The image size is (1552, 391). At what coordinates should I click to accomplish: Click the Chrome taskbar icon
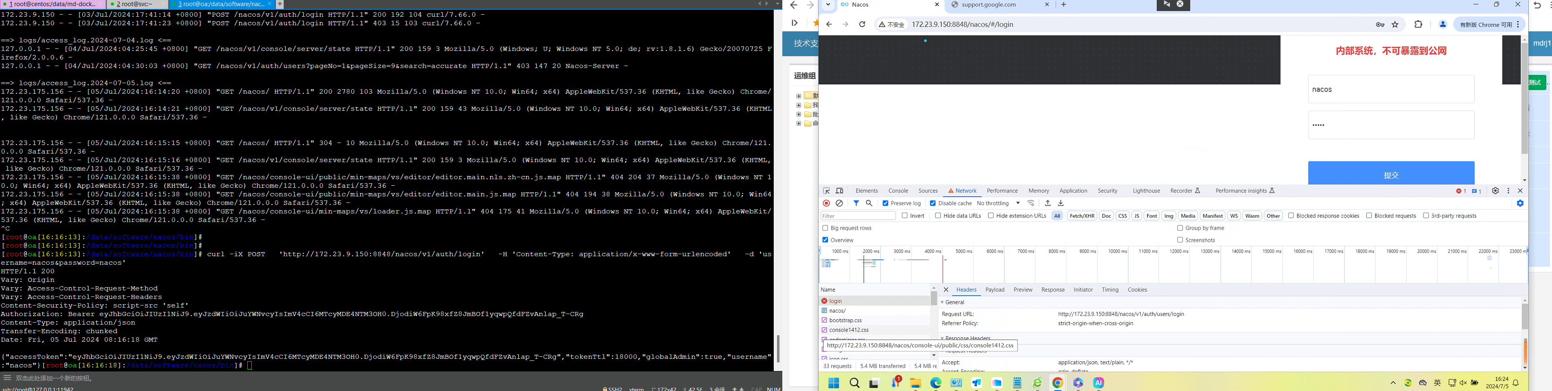[x=1057, y=383]
